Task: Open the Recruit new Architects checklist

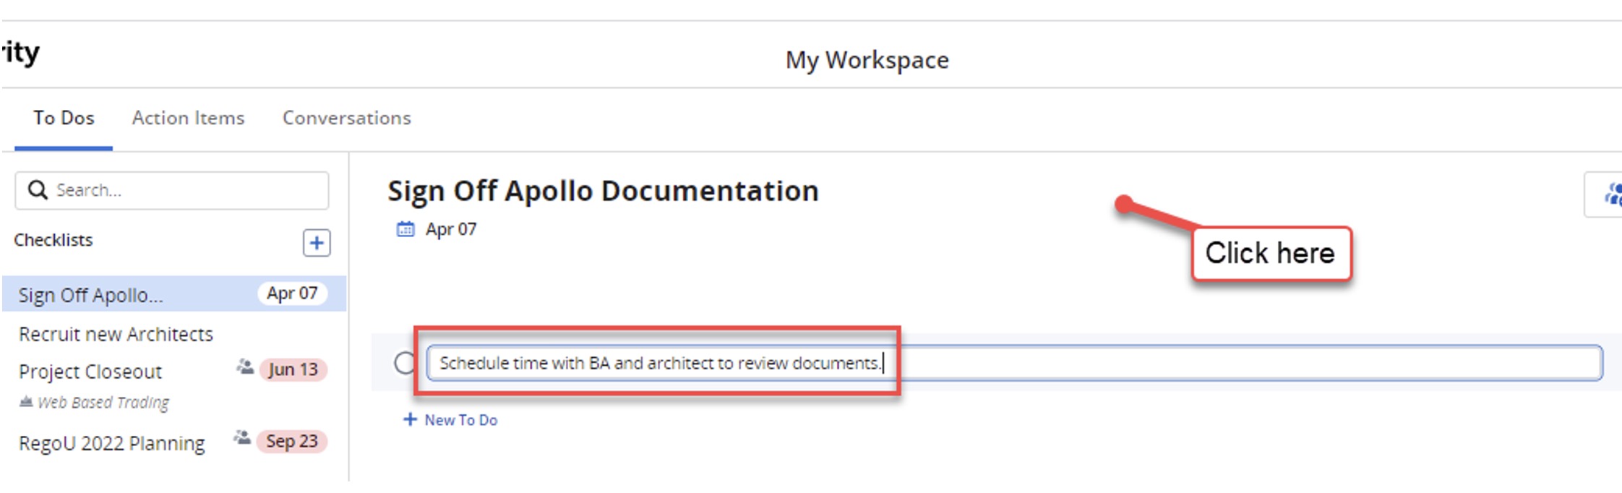Action: click(x=116, y=334)
